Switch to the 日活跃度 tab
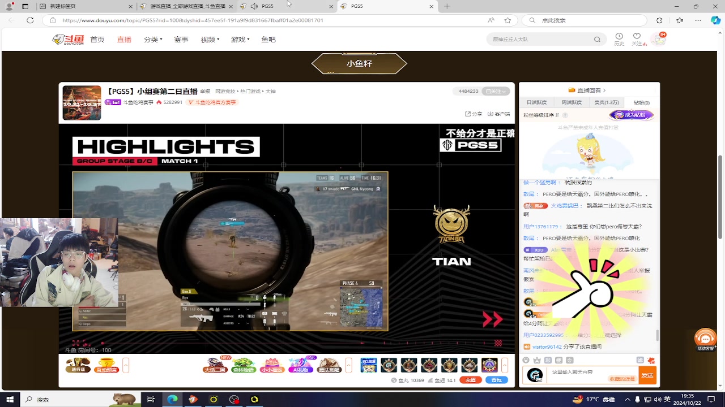This screenshot has height=407, width=725. pos(536,102)
